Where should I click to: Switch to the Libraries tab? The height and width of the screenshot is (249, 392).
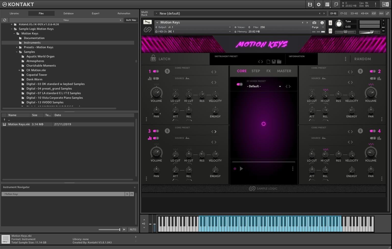pyautogui.click(x=14, y=13)
